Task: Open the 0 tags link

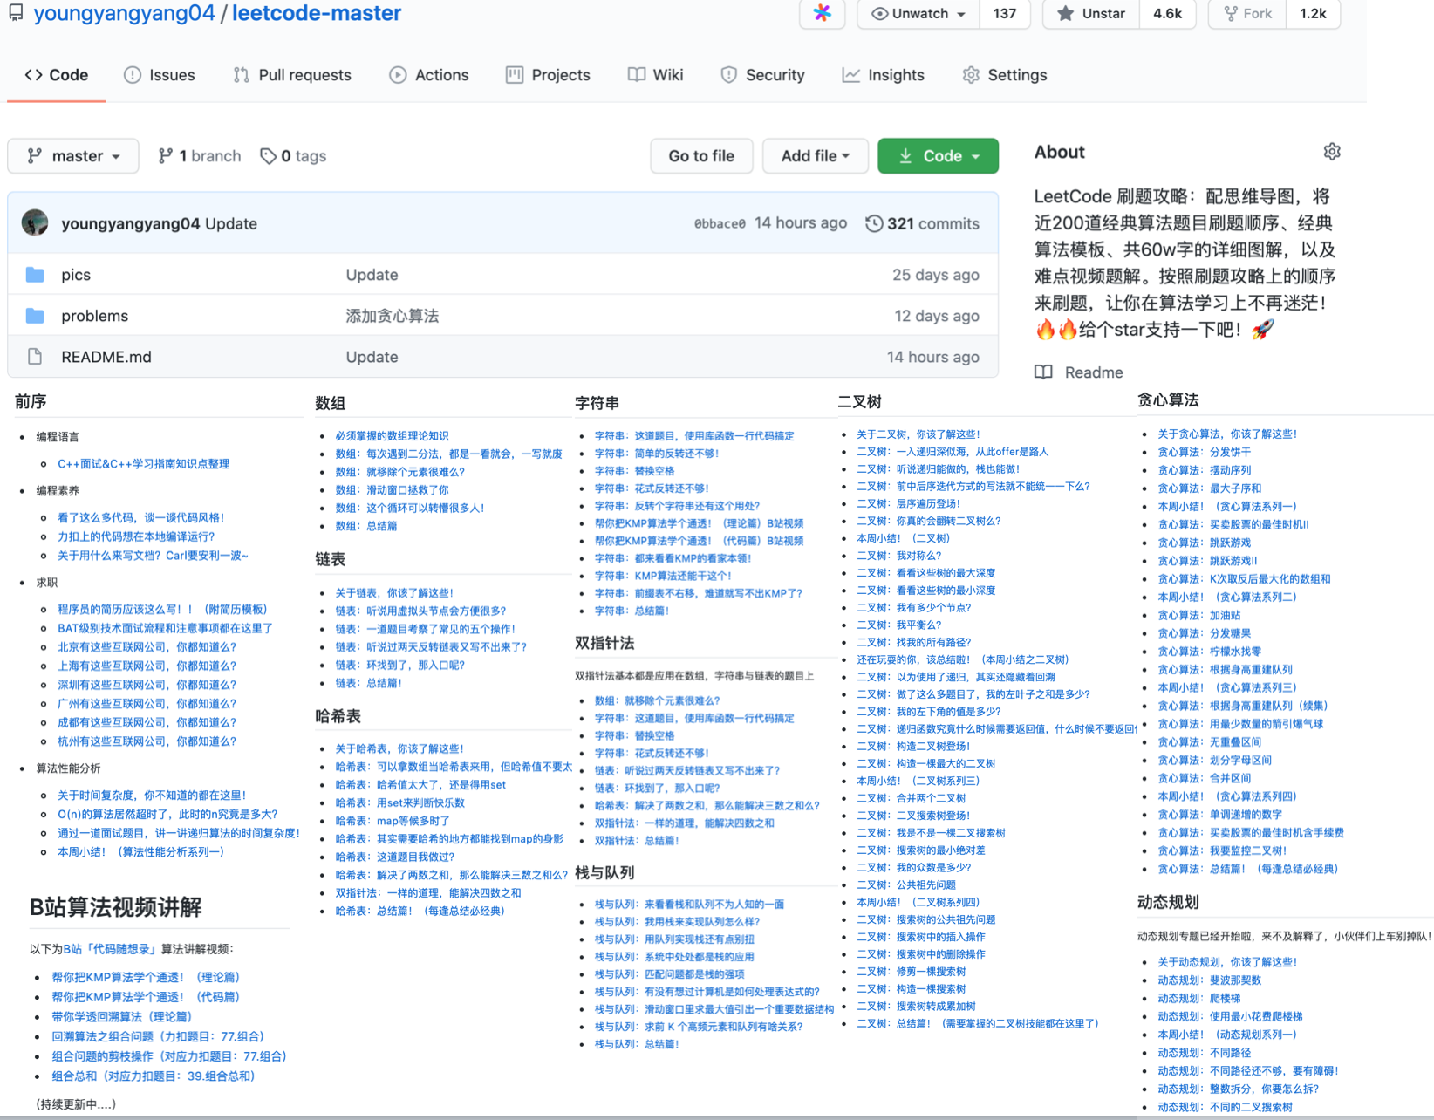Action: pyautogui.click(x=294, y=156)
